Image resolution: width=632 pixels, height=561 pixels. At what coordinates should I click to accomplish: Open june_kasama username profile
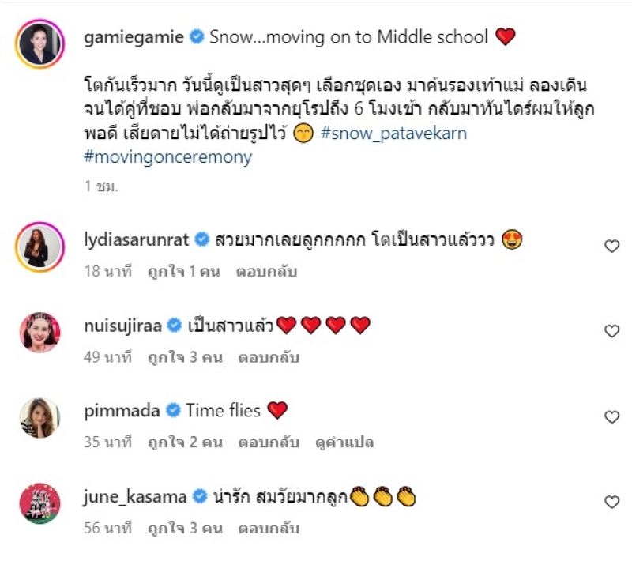pyautogui.click(x=135, y=496)
